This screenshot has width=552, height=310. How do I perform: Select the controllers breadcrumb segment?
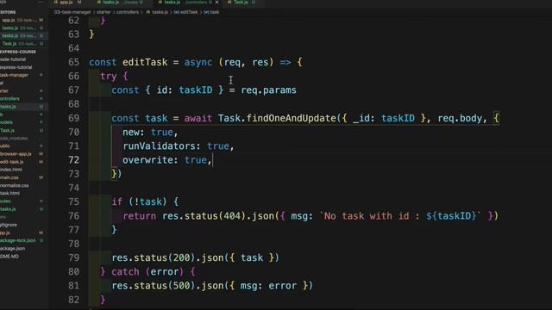(x=128, y=12)
